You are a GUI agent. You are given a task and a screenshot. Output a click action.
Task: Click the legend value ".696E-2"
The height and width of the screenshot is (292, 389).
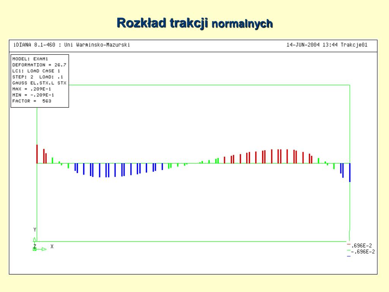point(362,246)
